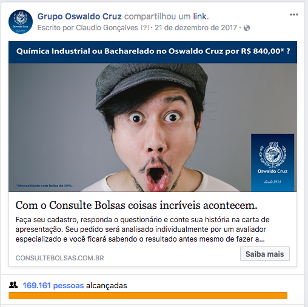Open the Grupo Oswaldo Cruz page link
The height and width of the screenshot is (307, 308).
pos(79,16)
